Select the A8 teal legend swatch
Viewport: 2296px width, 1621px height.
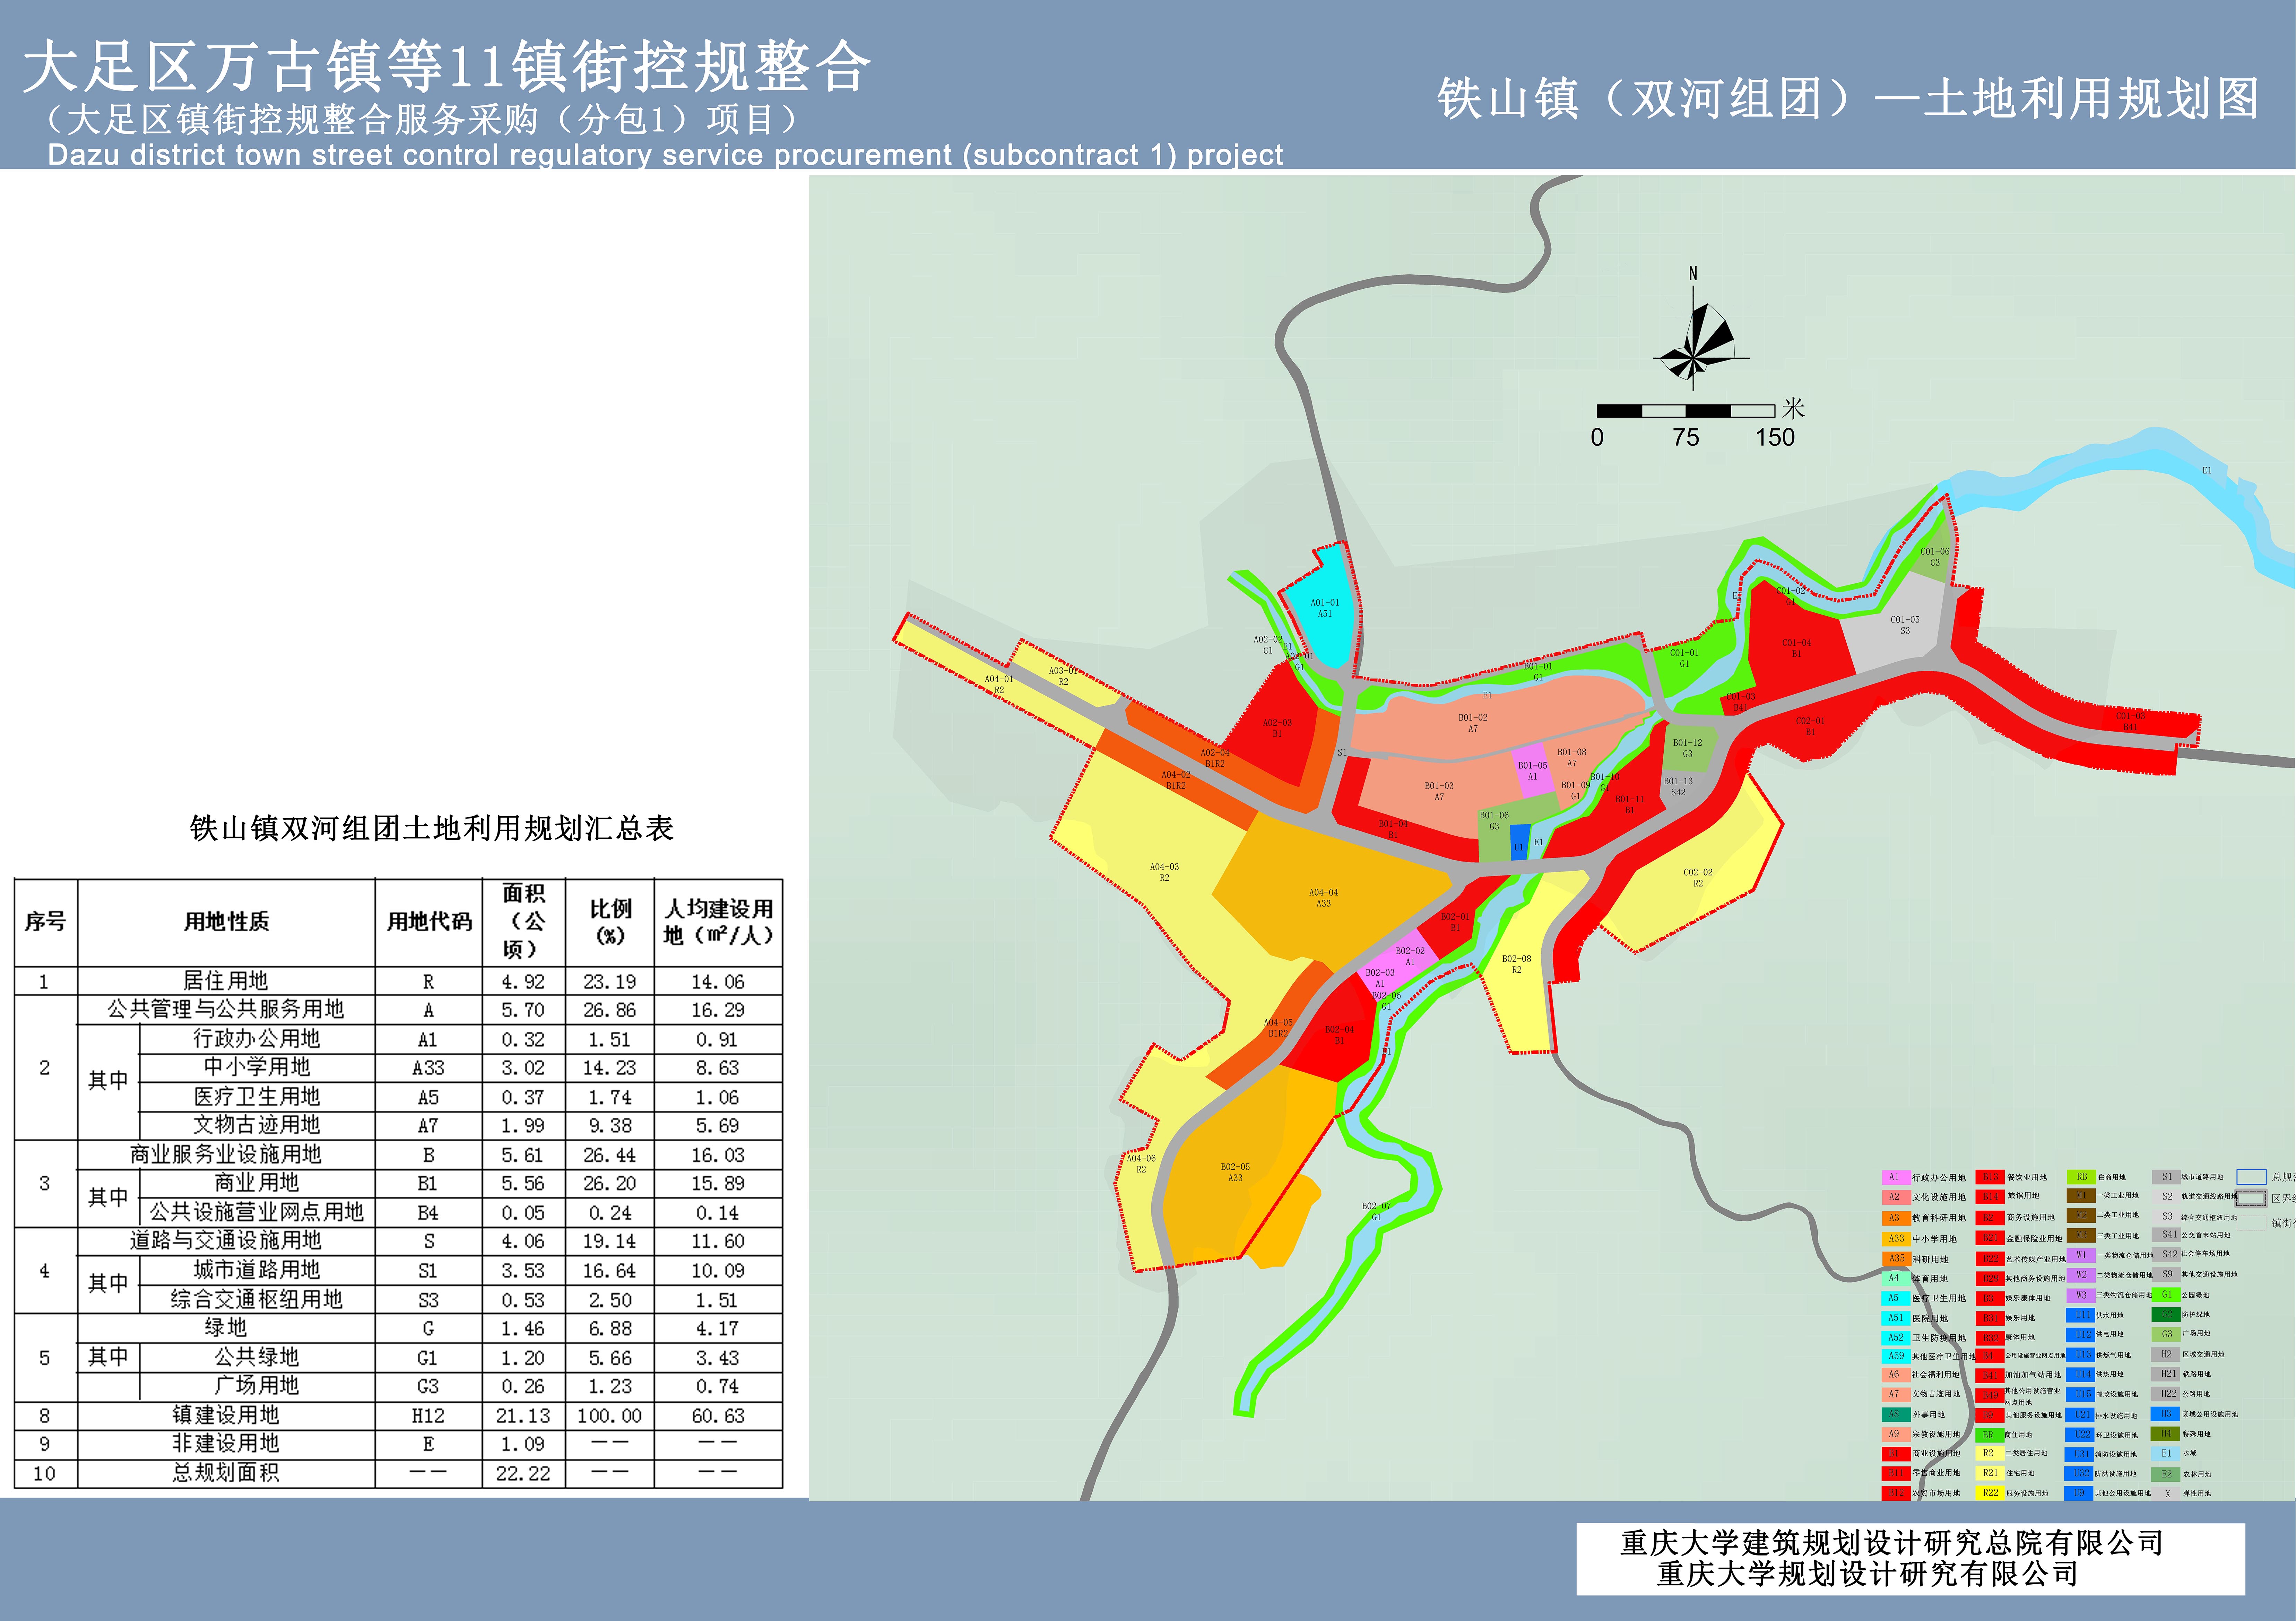pos(1896,1415)
